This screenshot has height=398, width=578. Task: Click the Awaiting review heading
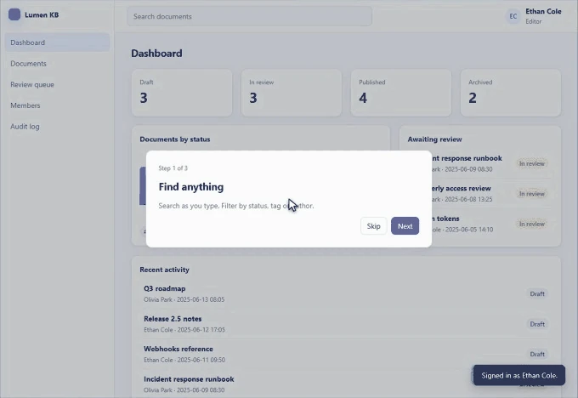click(x=434, y=139)
